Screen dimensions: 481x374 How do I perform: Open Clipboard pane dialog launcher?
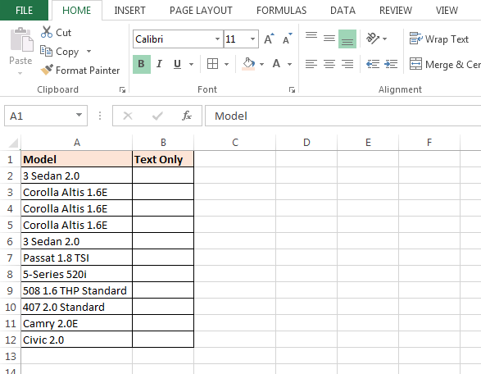[122, 89]
